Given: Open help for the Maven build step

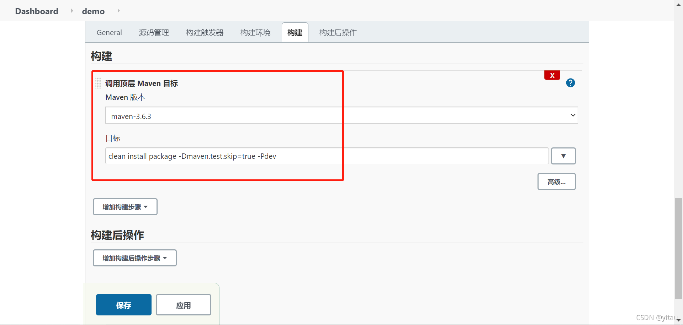Looking at the screenshot, I should [x=571, y=83].
